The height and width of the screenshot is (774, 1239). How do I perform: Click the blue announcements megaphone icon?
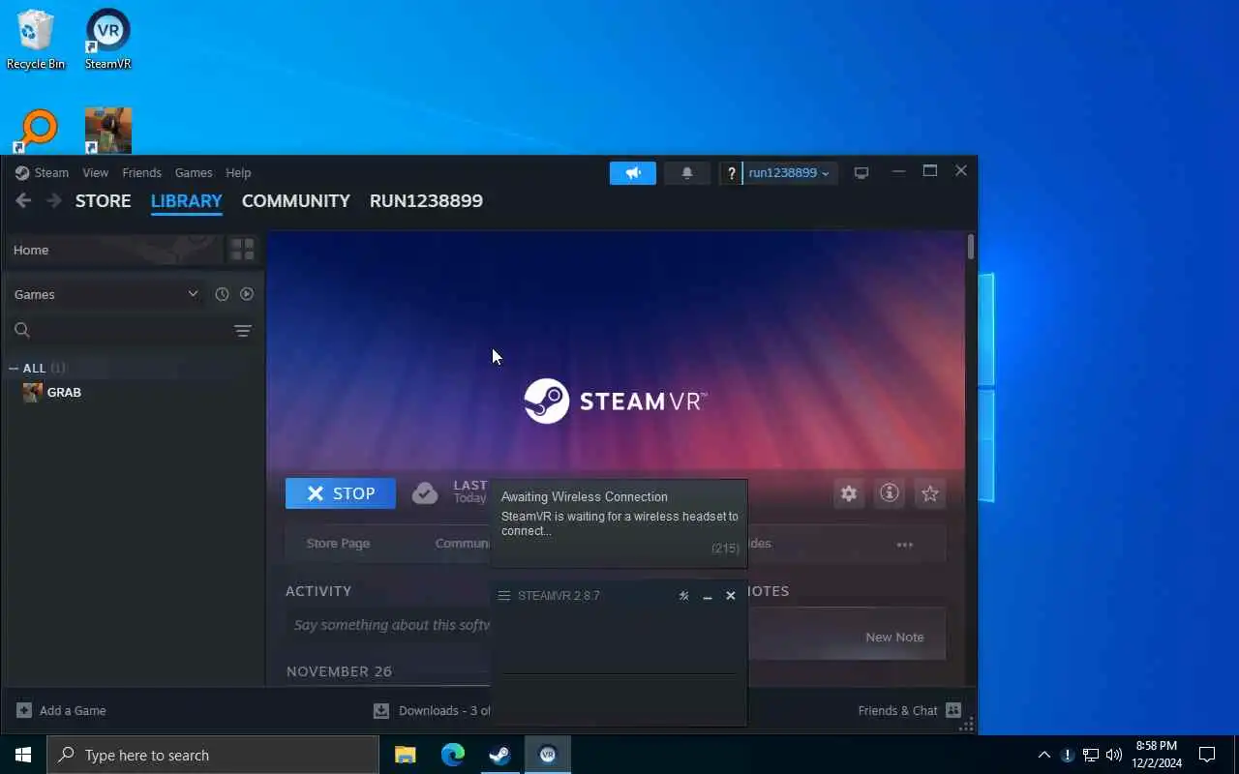(633, 172)
